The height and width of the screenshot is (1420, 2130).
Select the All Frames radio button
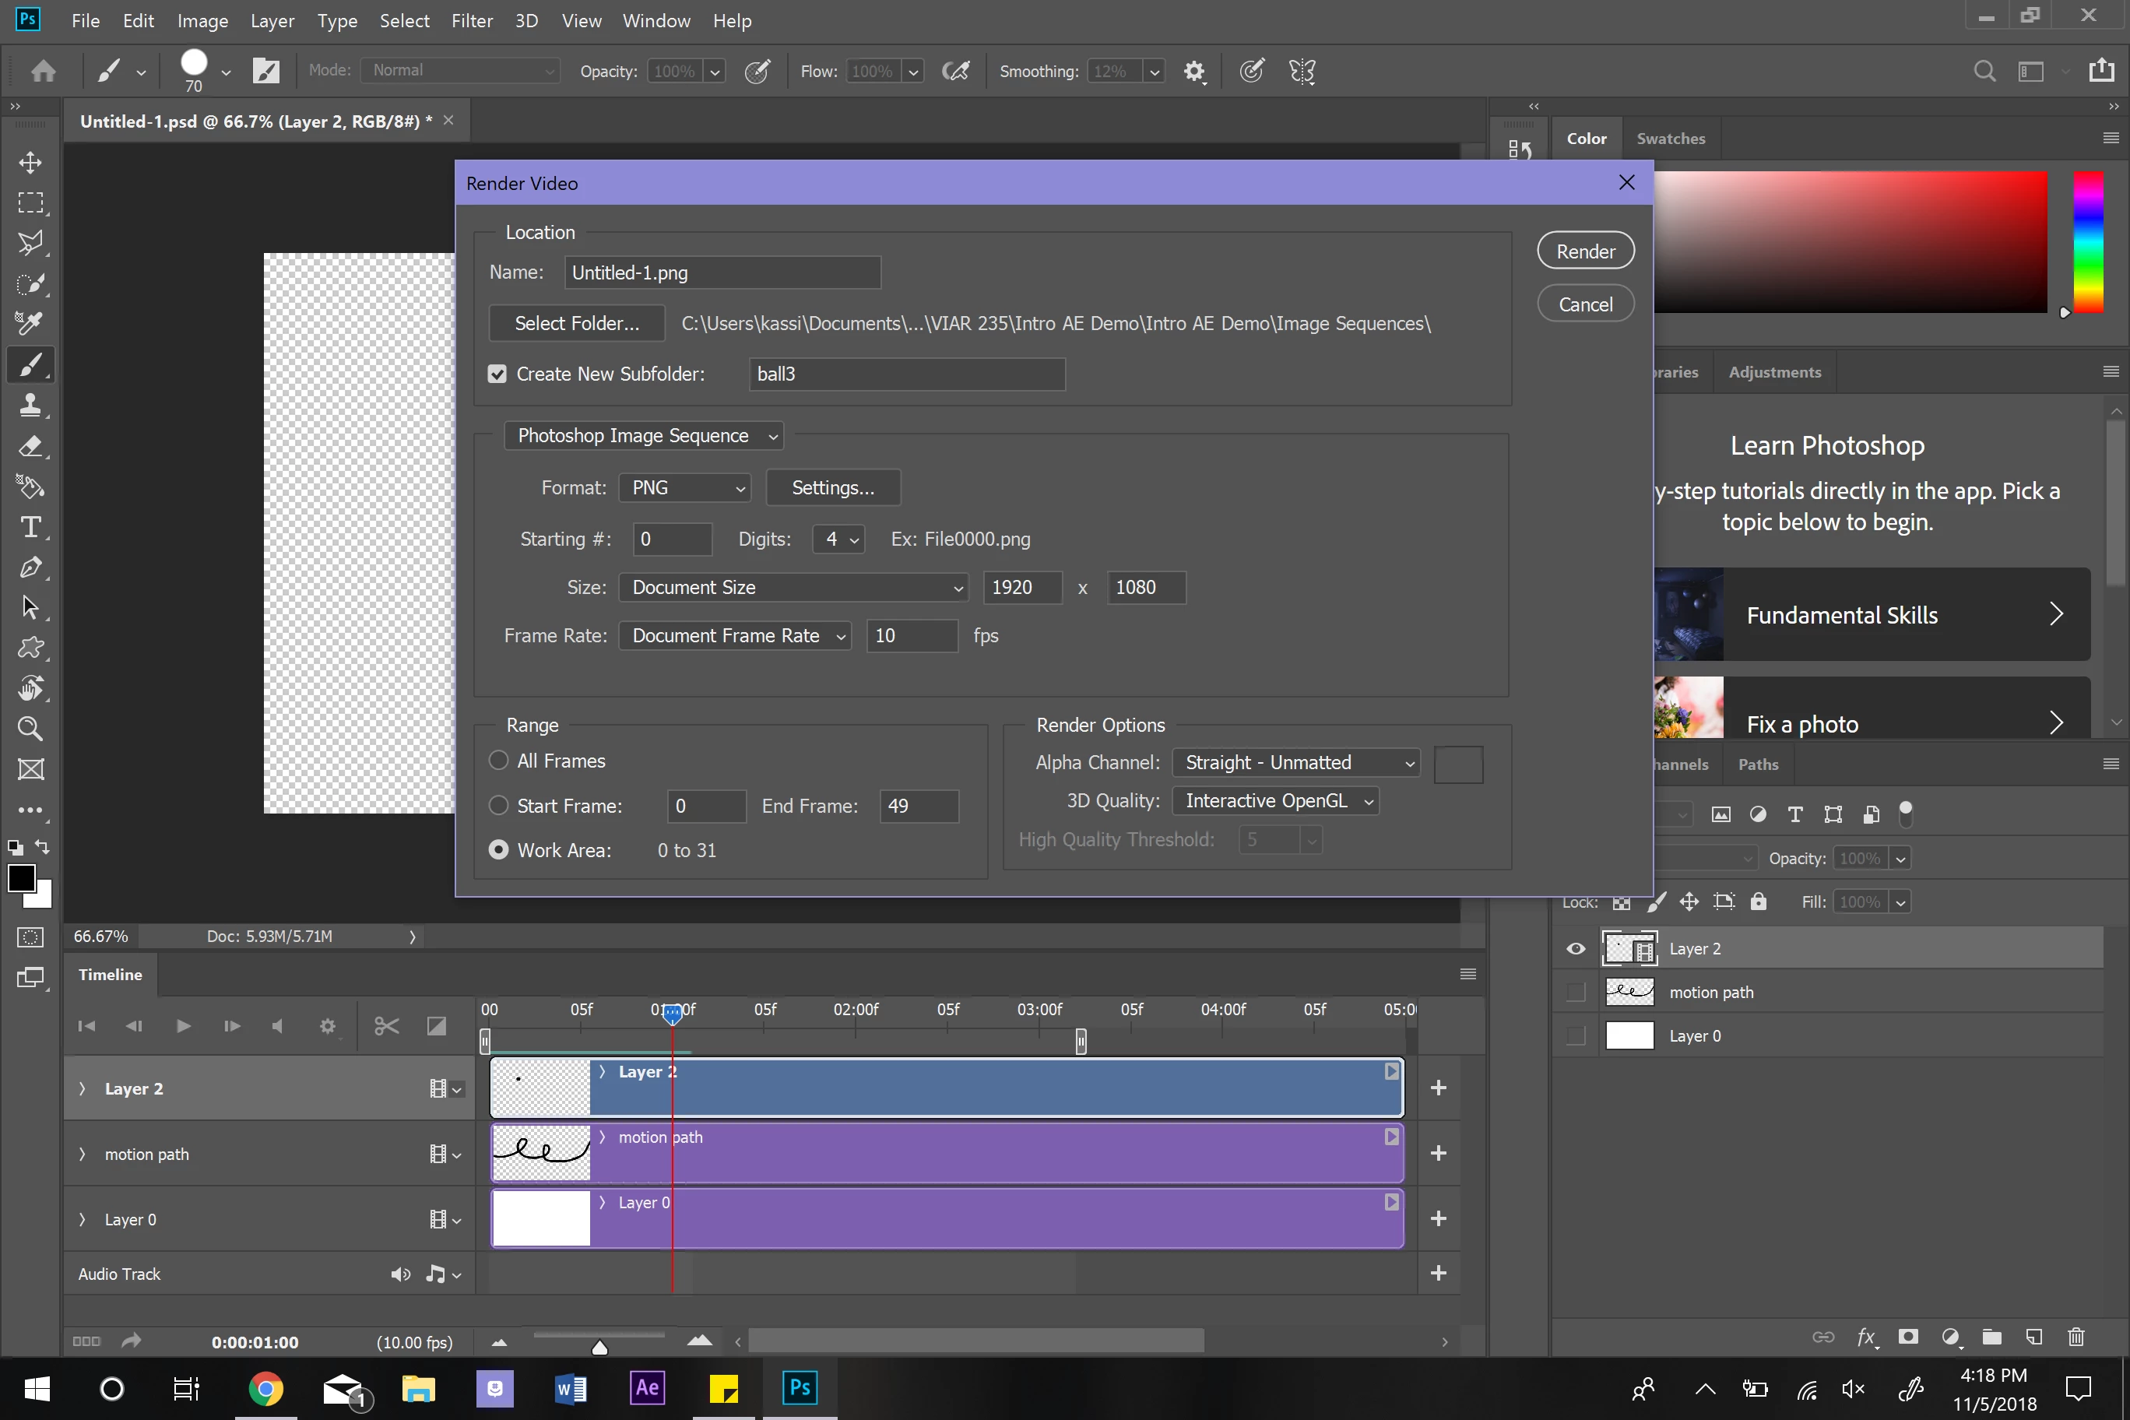(499, 761)
